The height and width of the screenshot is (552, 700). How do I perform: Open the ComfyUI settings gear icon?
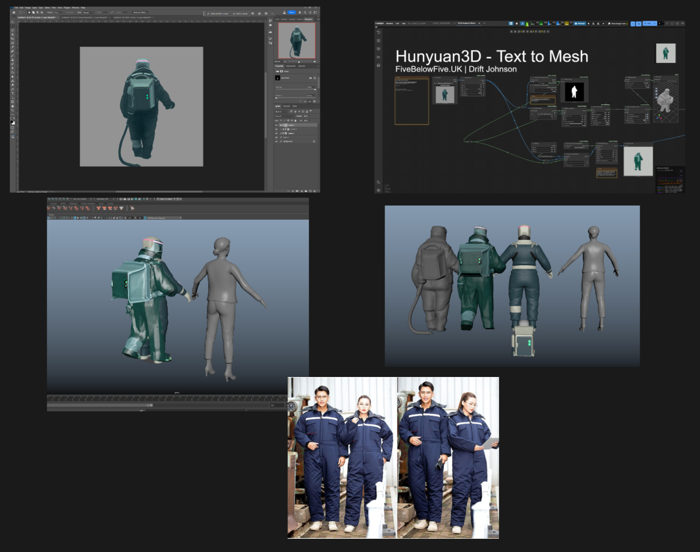click(379, 190)
